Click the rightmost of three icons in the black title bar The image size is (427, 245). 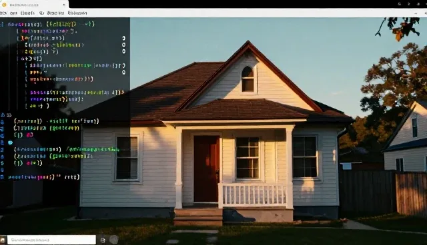tap(418, 4)
